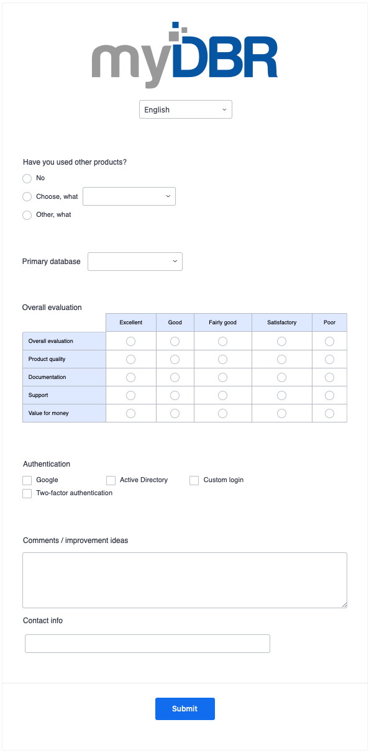Image resolution: width=369 pixels, height=753 pixels.
Task: Rate Value for money as Poor
Action: pos(329,413)
